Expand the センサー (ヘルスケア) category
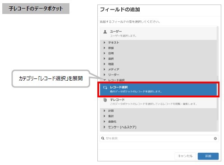The height and width of the screenshot is (165, 224). click(x=158, y=127)
